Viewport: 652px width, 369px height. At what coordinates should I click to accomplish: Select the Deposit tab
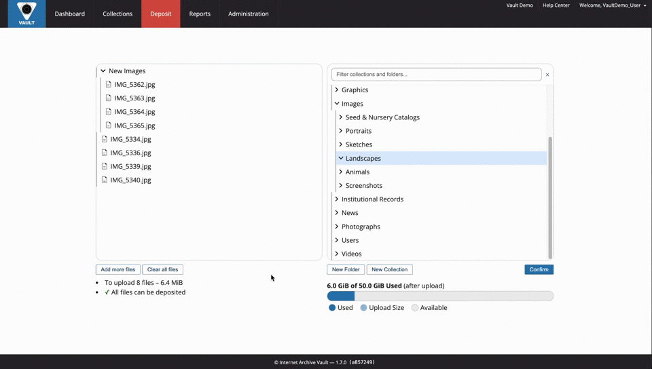(x=161, y=14)
